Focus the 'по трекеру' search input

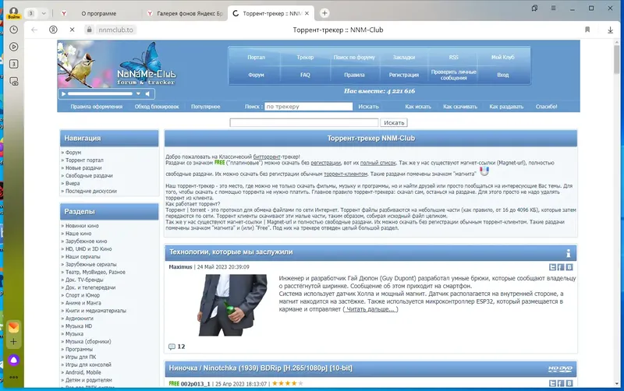(308, 107)
